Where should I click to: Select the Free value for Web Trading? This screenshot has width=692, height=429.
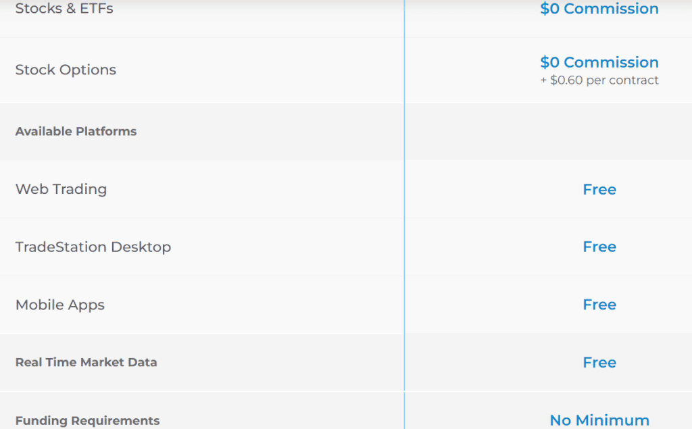coord(599,190)
